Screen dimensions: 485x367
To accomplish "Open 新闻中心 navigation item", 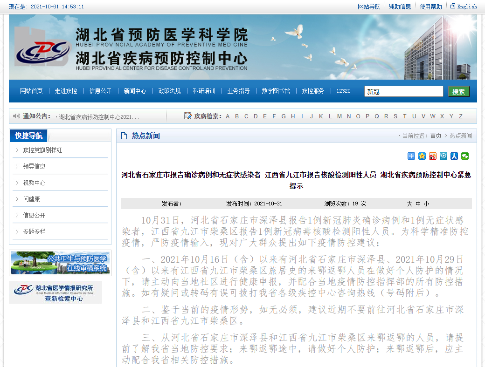I will 135,91.
